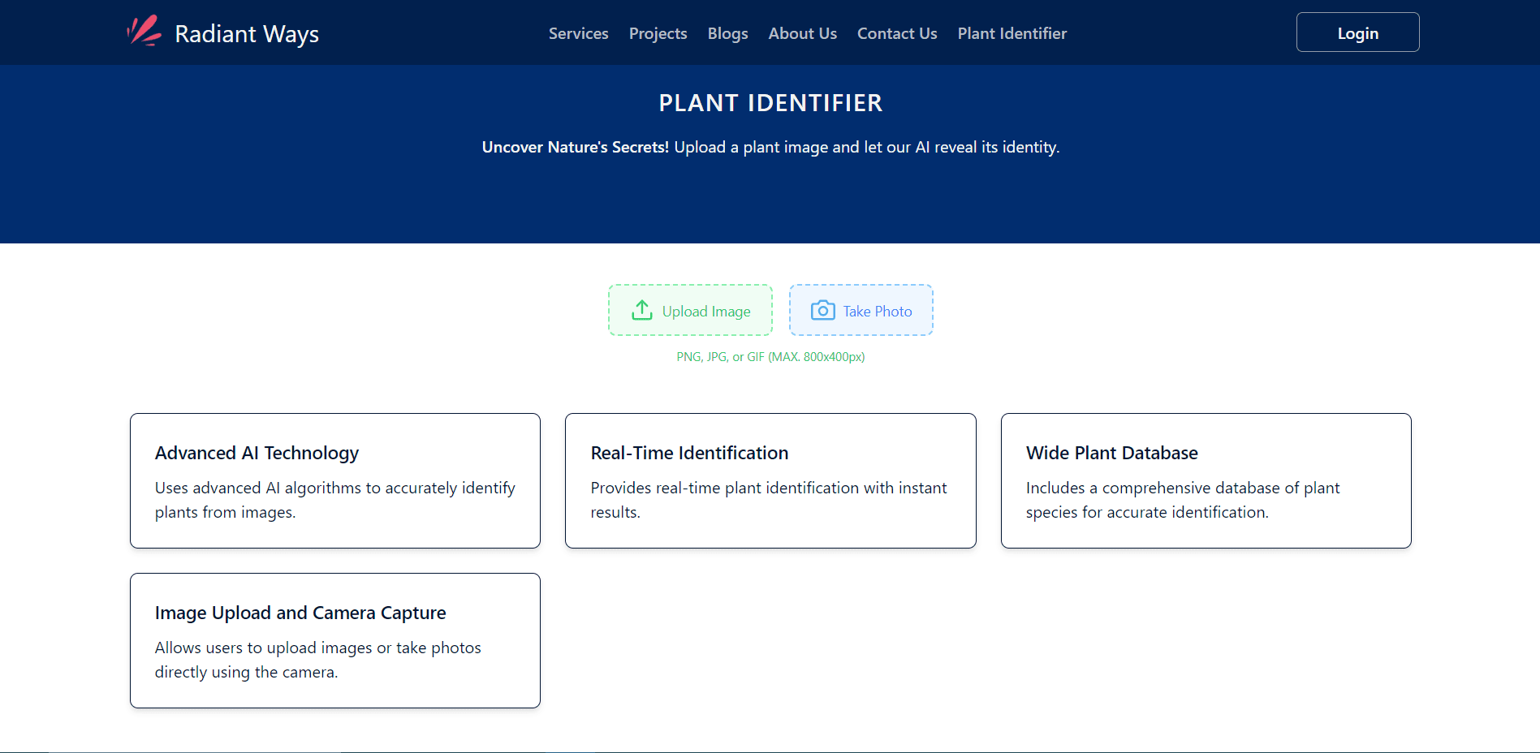Open the Blogs section

pyautogui.click(x=727, y=33)
